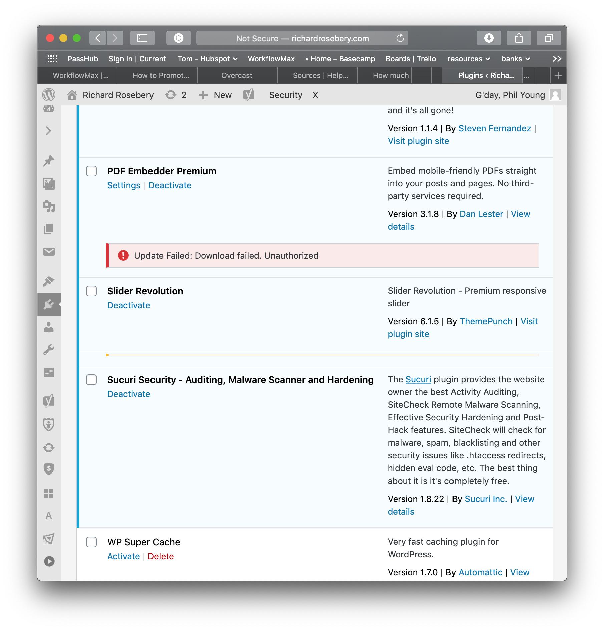This screenshot has width=604, height=630.
Task: Open Yoast SEO sidebar icon
Action: coord(49,401)
